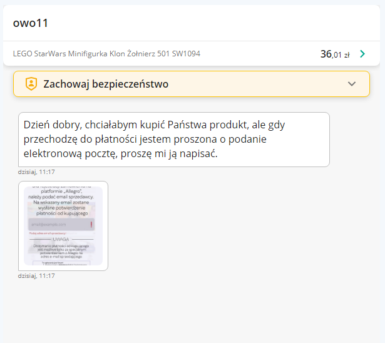Click the 36,01 zł price

(x=334, y=54)
